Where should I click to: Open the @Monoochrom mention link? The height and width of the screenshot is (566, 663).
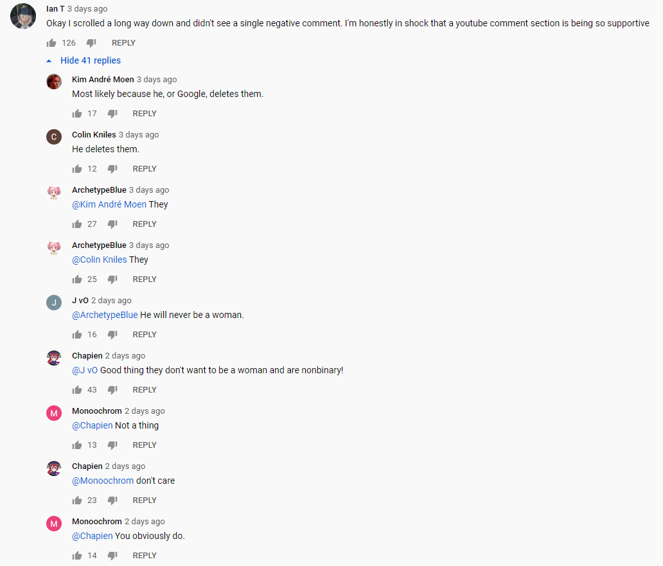tap(103, 481)
